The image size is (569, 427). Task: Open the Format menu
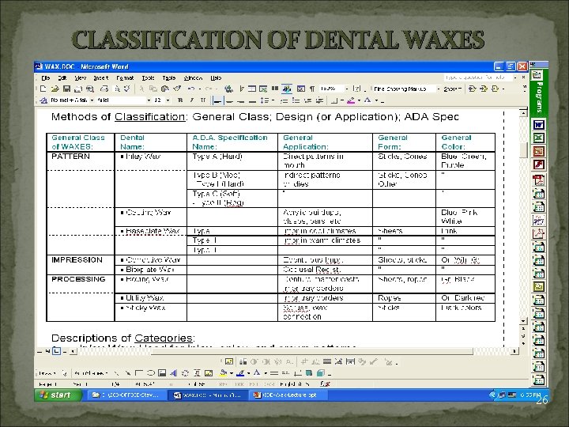pyautogui.click(x=124, y=78)
